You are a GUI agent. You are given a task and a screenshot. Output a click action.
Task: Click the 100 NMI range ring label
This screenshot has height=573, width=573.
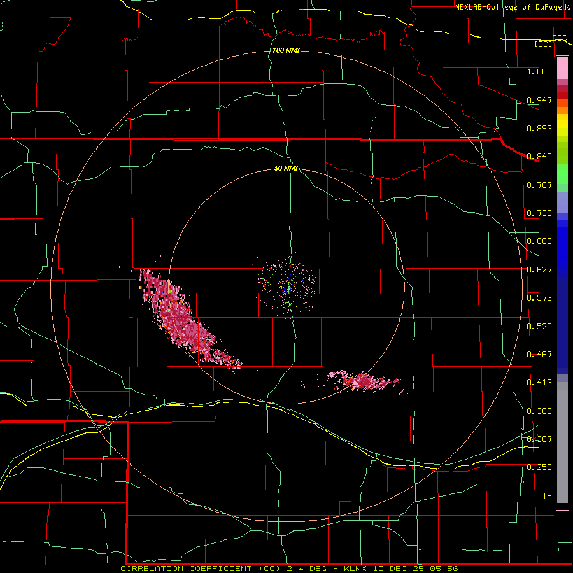coord(286,50)
